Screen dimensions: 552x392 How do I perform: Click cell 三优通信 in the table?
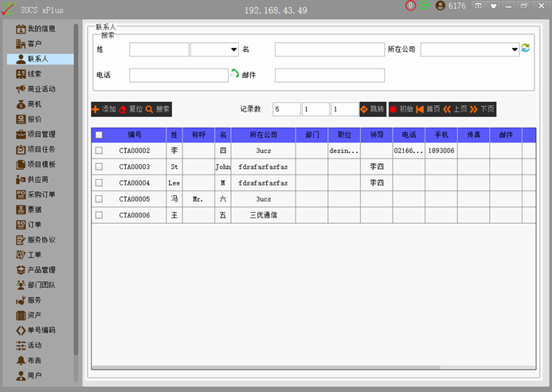[x=264, y=215]
